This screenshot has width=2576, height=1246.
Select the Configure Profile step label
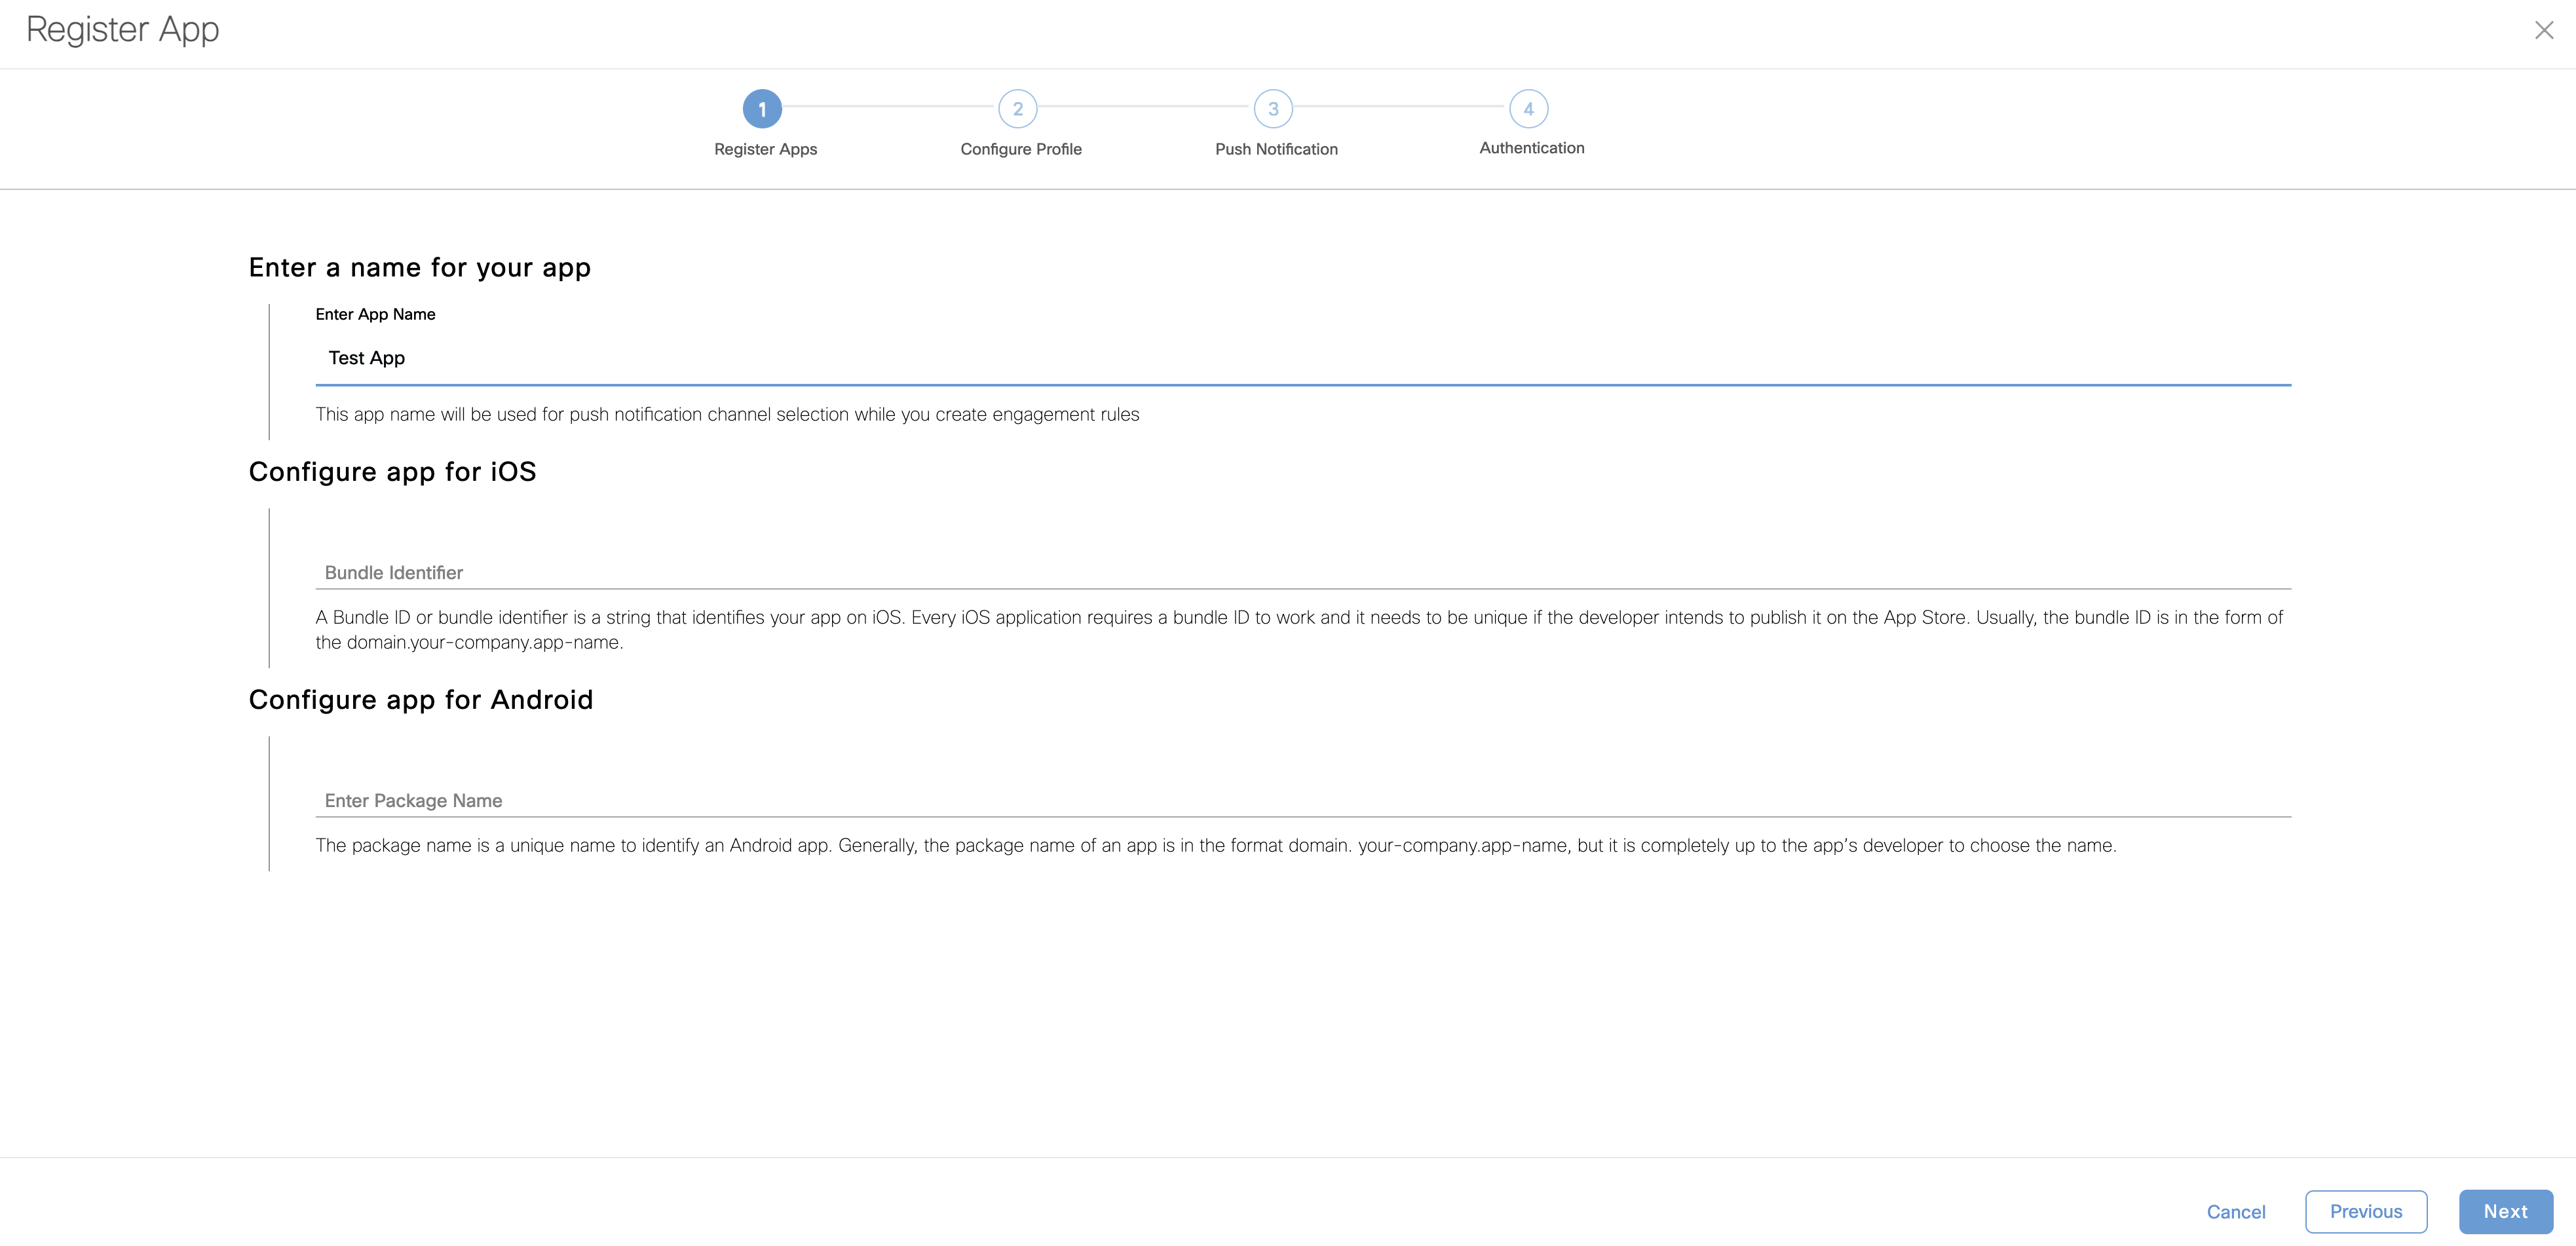[1020, 149]
